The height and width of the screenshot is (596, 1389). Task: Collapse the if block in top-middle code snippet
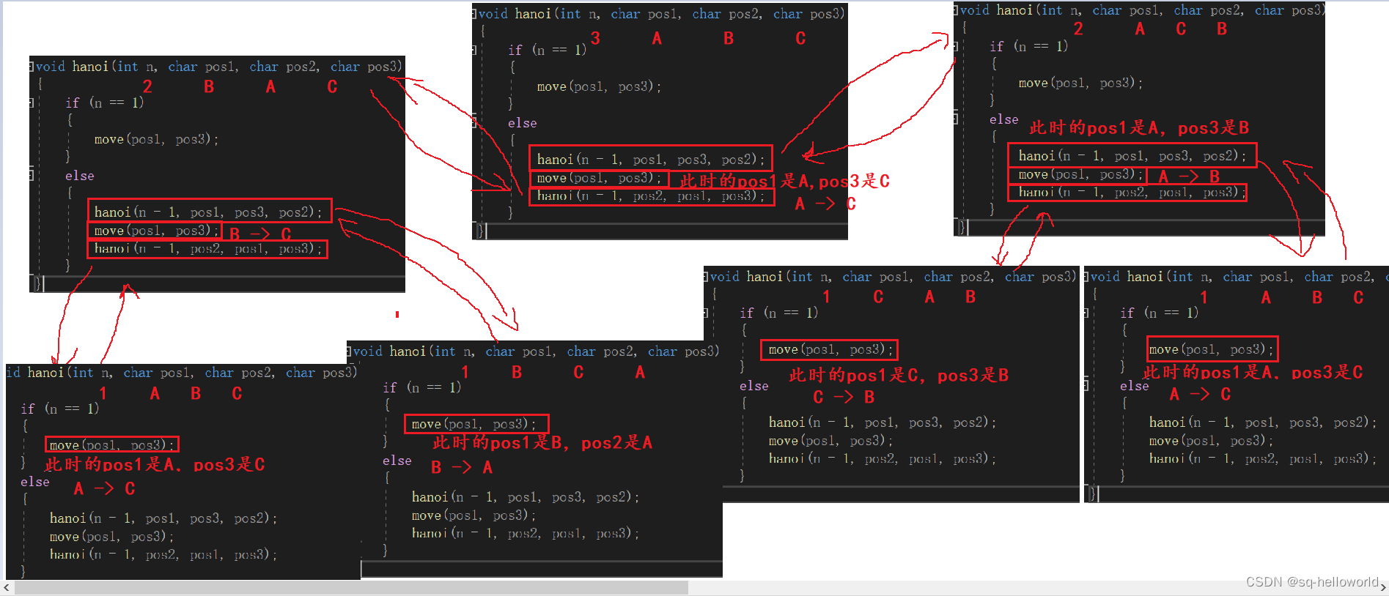click(475, 50)
